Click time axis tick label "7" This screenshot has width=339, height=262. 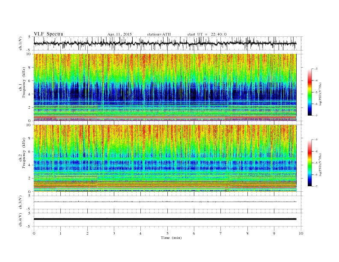point(221,233)
